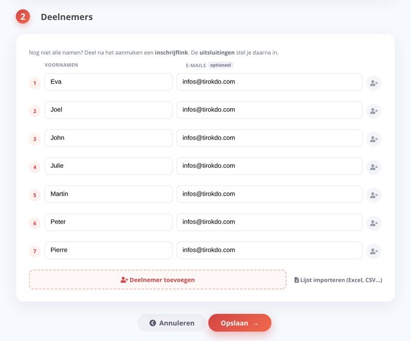The image size is (411, 341).
Task: Edit the first name field containing John
Action: [x=108, y=138]
